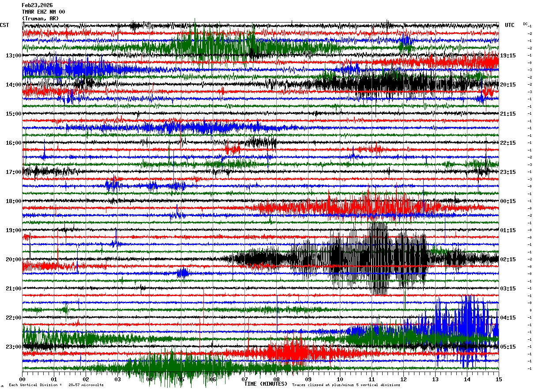Click minute tick label 13 on time axis
This screenshot has height=391, width=534.
pyautogui.click(x=435, y=379)
